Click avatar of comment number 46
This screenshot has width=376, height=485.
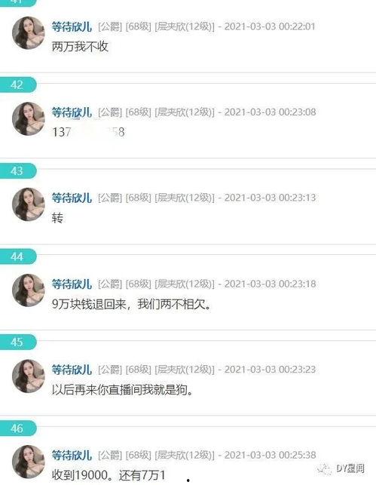click(x=28, y=462)
